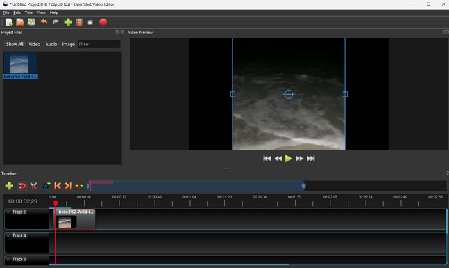Open the View menu

[41, 13]
